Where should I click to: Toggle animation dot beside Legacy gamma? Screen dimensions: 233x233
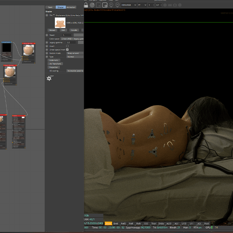(47, 43)
